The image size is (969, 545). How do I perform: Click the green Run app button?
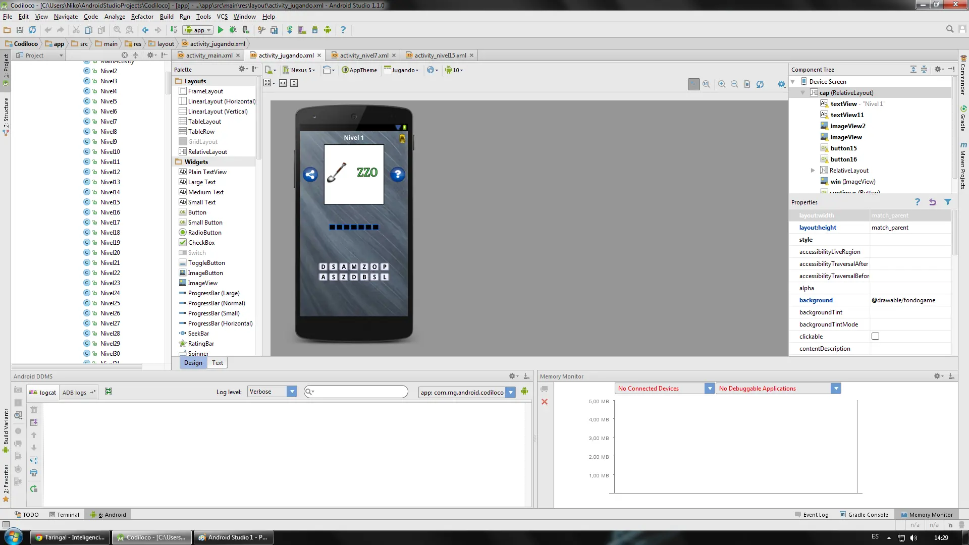point(221,30)
